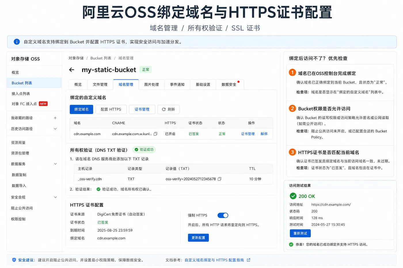Click the 绑定域名 button
The height and width of the screenshot is (268, 403).
[81, 109]
